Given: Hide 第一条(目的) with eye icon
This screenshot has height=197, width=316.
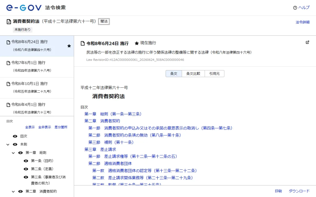Looking at the screenshot, I should tap(26, 161).
